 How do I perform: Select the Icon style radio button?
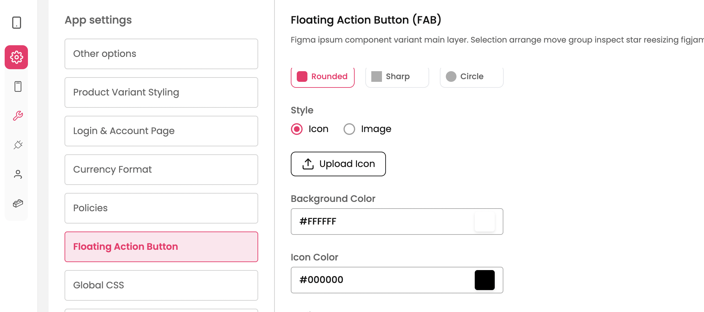click(297, 129)
